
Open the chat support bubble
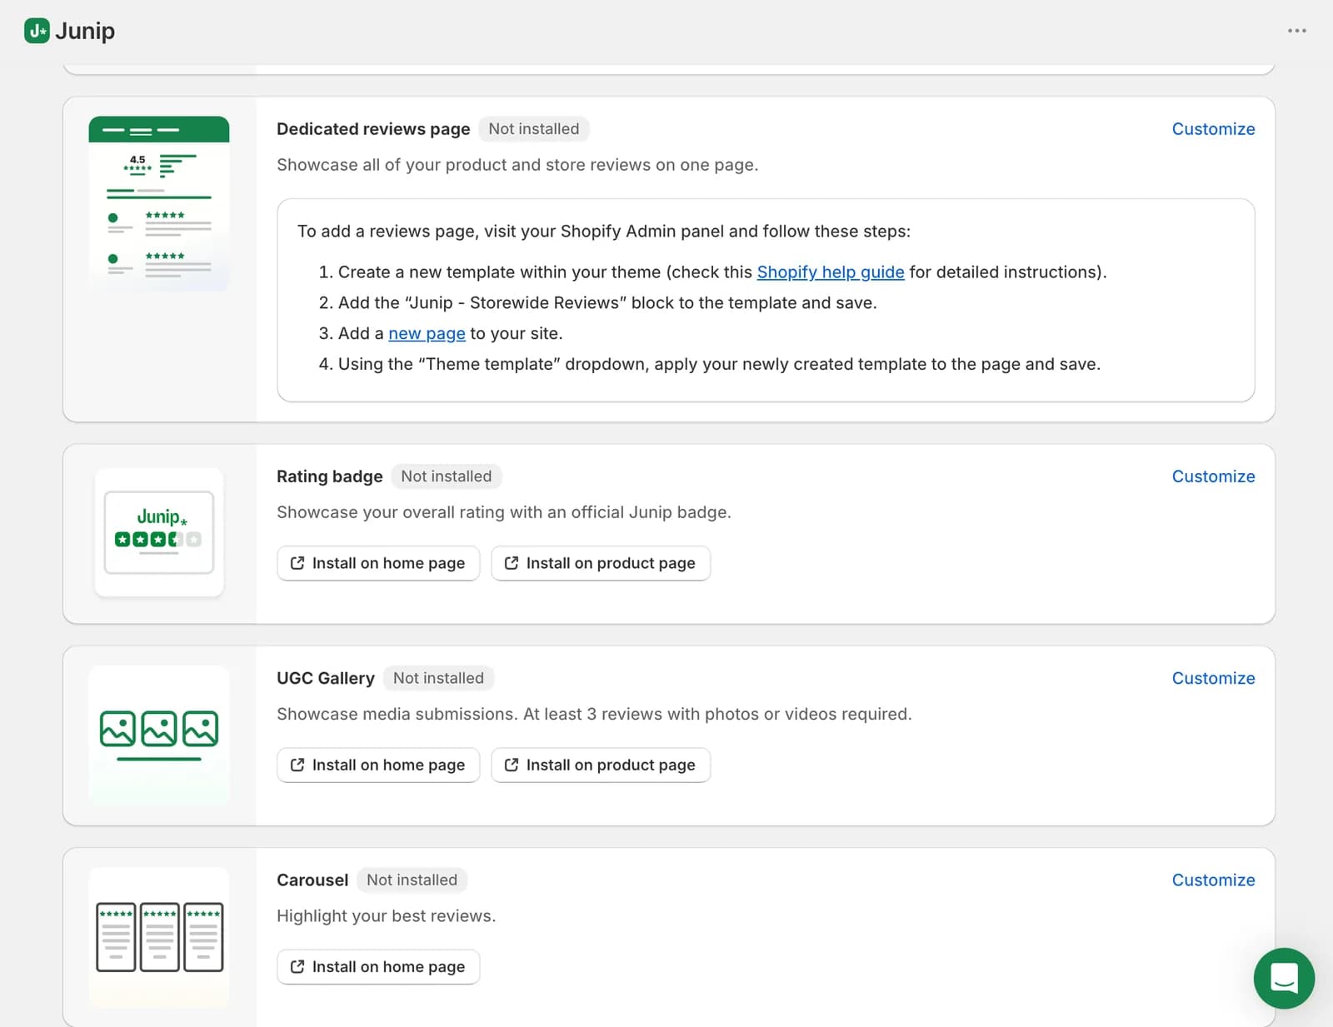tap(1284, 978)
